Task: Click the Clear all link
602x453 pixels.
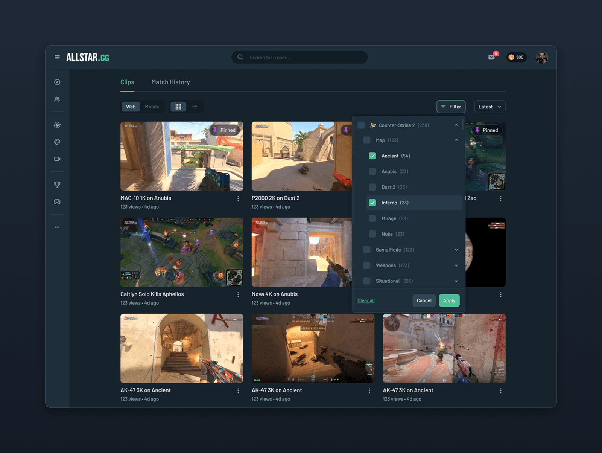Action: [366, 300]
